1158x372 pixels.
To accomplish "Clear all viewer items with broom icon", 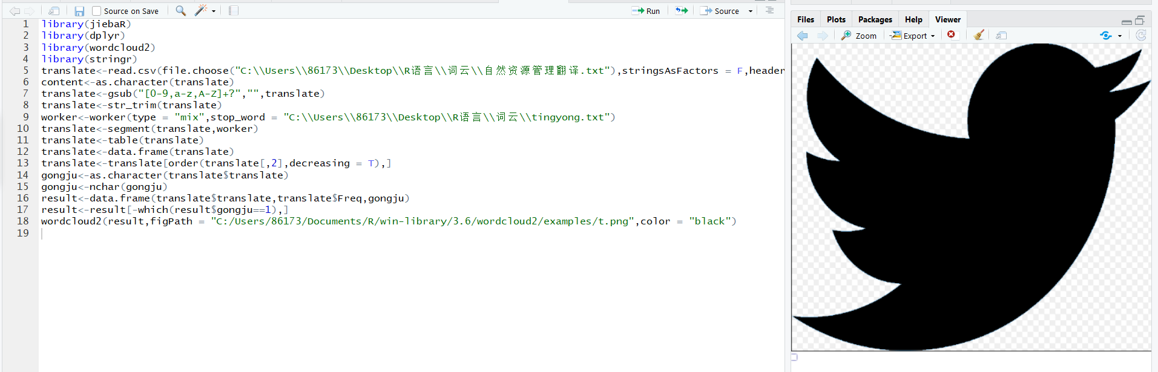I will point(979,35).
